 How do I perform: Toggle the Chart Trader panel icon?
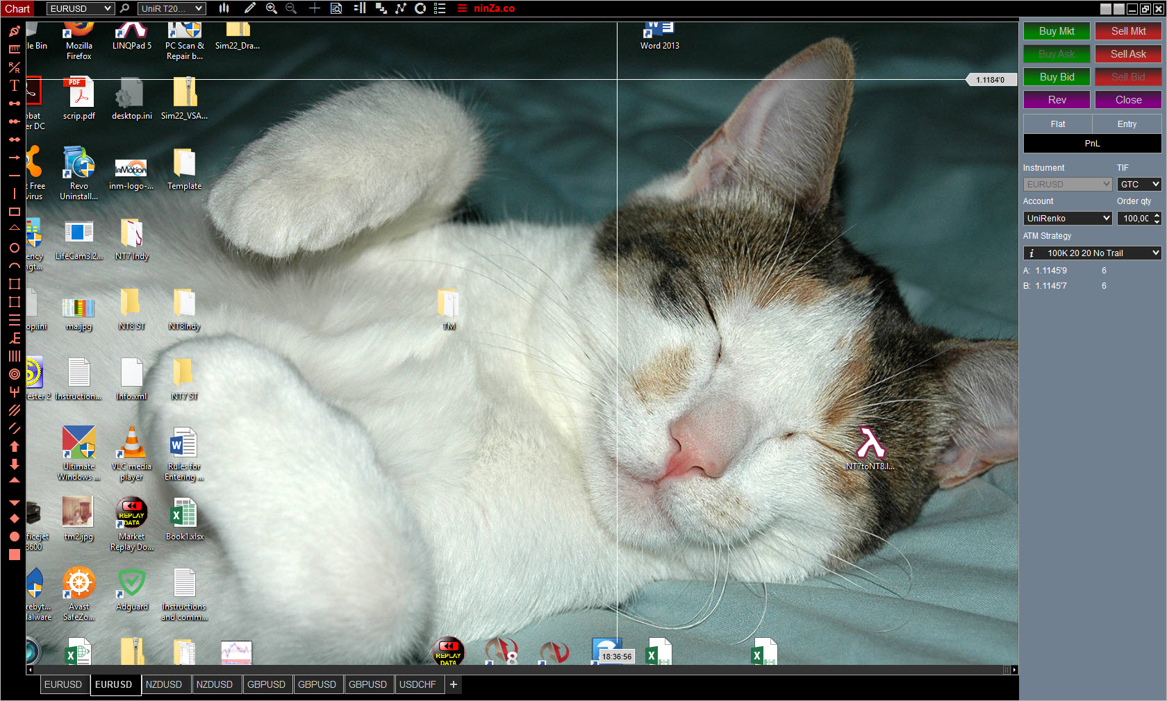coord(360,8)
